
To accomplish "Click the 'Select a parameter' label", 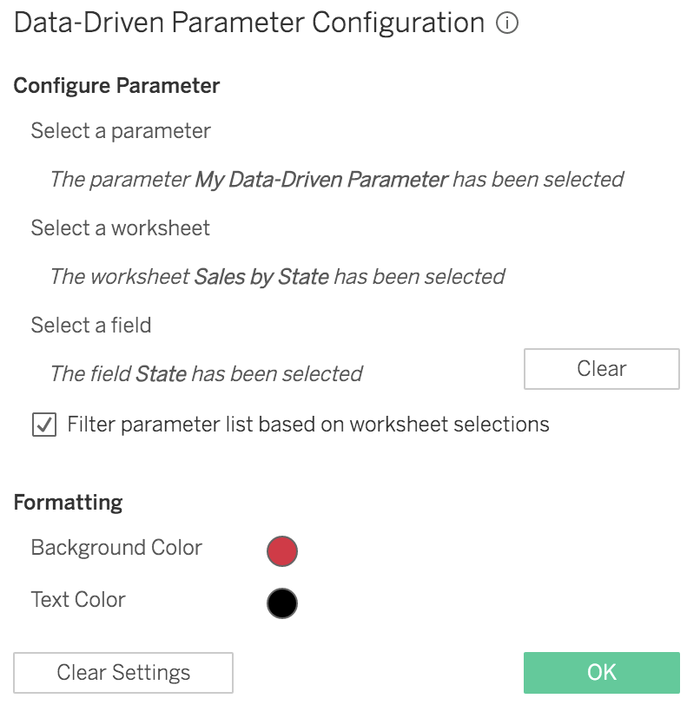I will click(121, 131).
